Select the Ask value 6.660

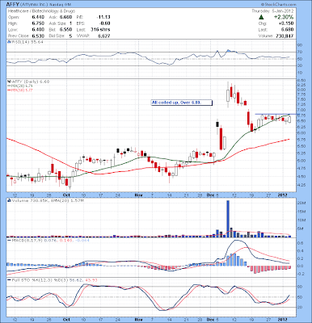point(66,17)
